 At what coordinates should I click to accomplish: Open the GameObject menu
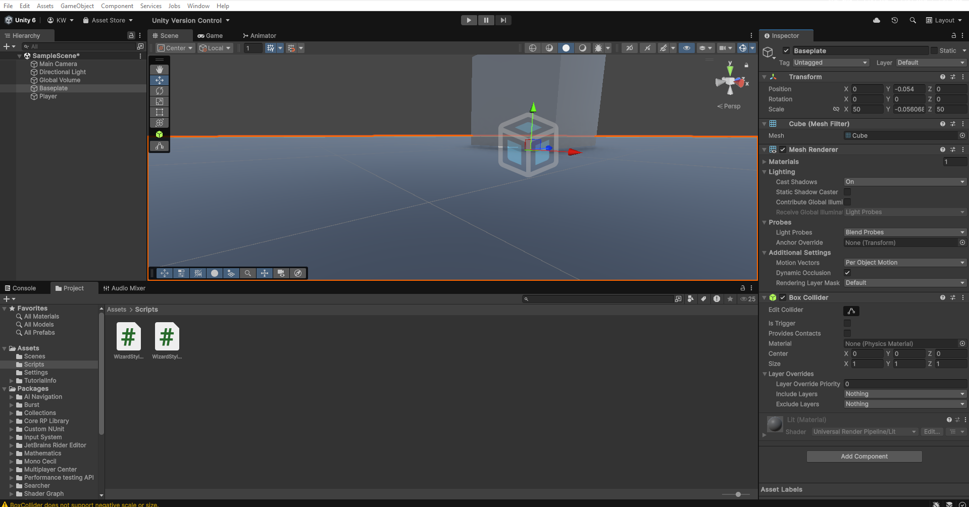click(x=77, y=6)
